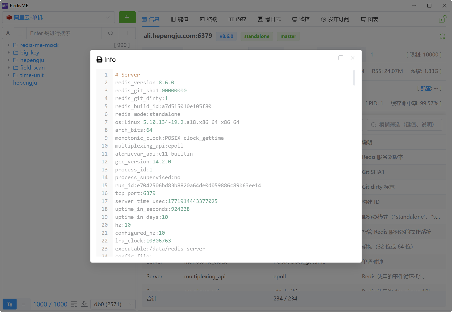Viewport: 452px width, 312px height.
Task: Open the 慢日志 tab
Action: (x=269, y=19)
